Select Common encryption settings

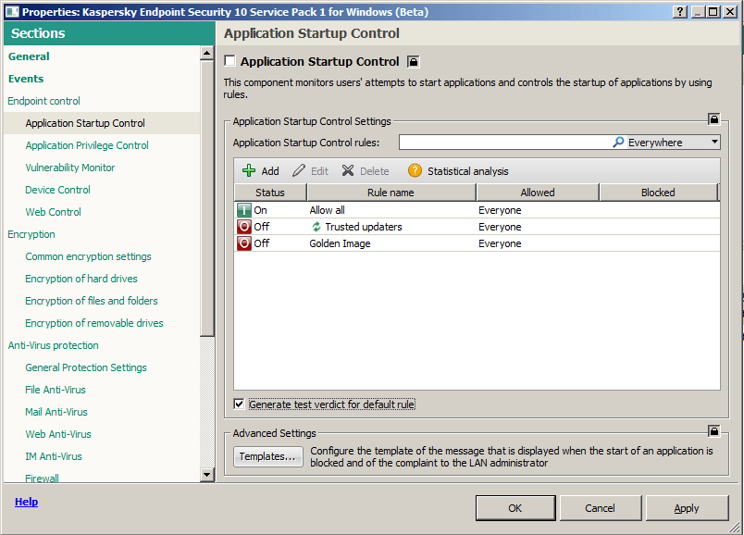[88, 256]
